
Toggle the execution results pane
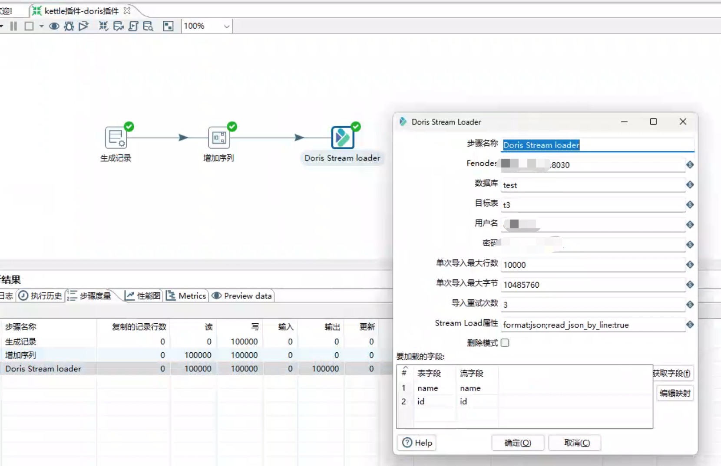pyautogui.click(x=168, y=26)
